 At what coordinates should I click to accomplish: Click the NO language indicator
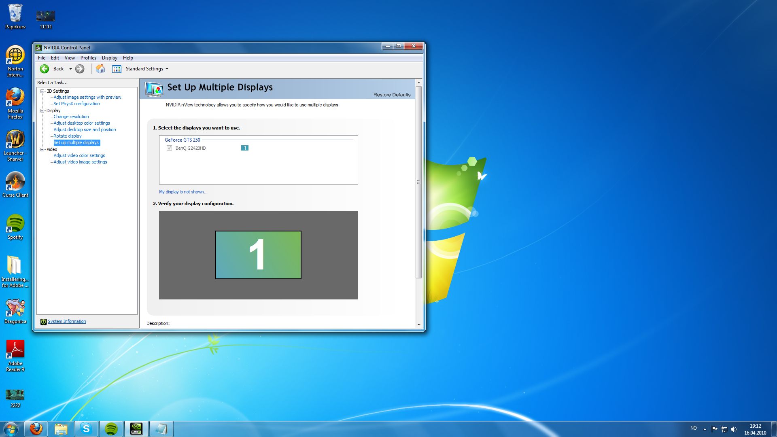pyautogui.click(x=694, y=428)
